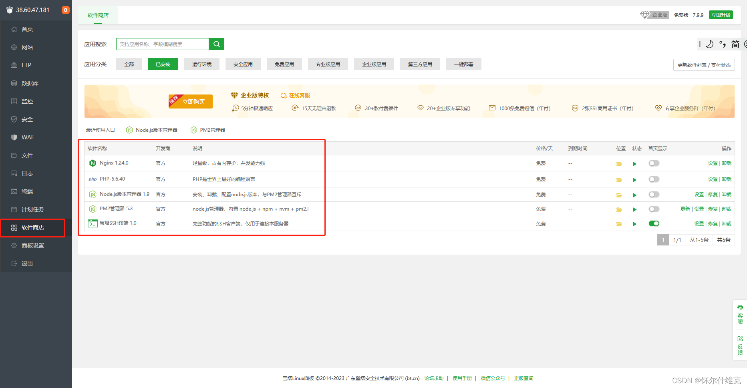Click status play icon for 宝塔SSH终端 row
The image size is (747, 388).
pos(634,224)
